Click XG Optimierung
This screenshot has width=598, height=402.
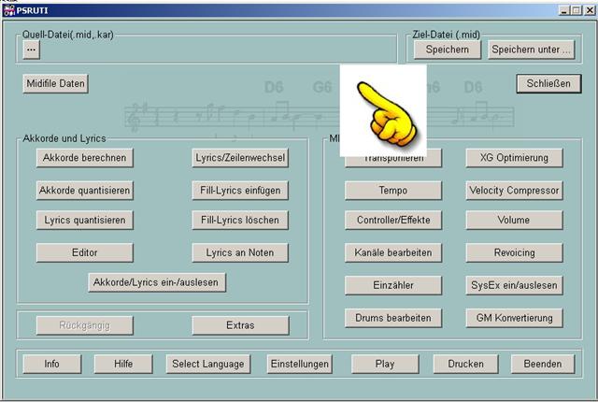pos(514,158)
